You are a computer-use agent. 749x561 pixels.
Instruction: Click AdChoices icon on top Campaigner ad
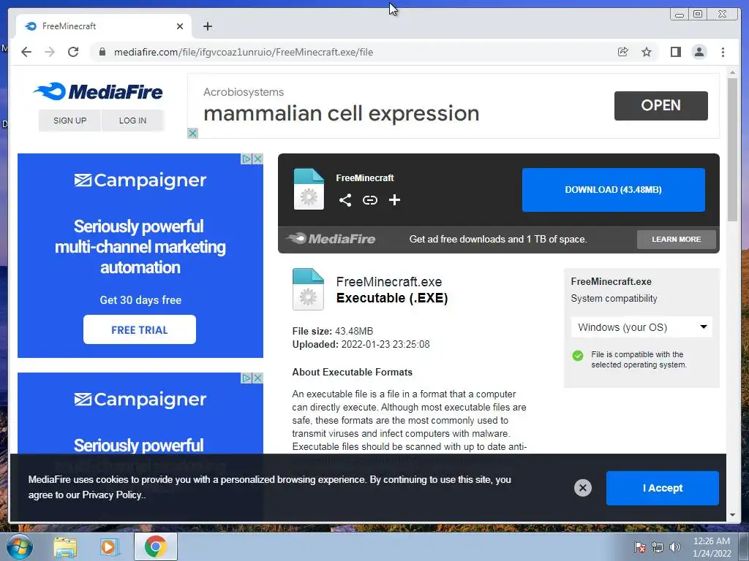pyautogui.click(x=246, y=159)
